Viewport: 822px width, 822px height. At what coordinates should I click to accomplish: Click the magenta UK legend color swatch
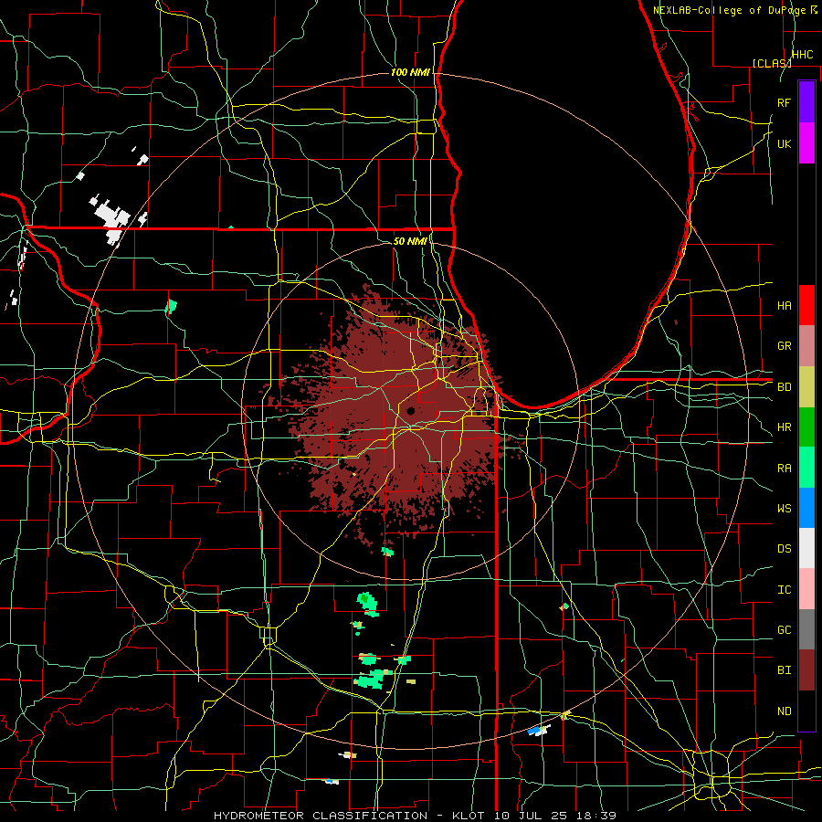click(x=806, y=143)
